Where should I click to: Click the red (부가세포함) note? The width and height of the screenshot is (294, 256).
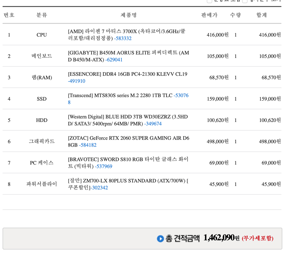click(x=257, y=238)
